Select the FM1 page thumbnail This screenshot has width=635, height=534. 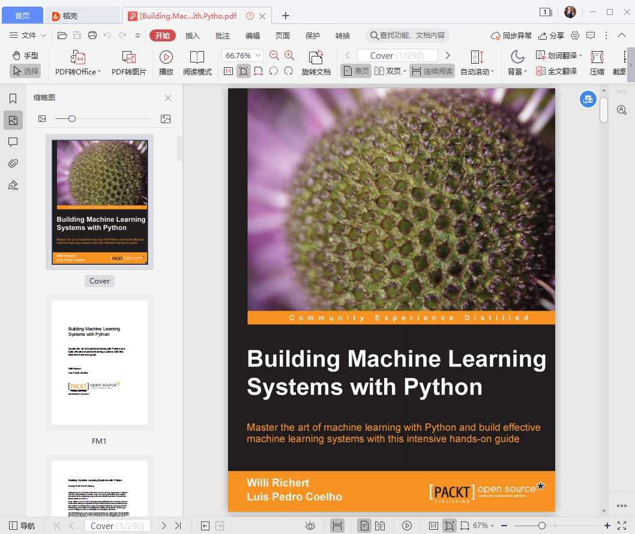100,363
